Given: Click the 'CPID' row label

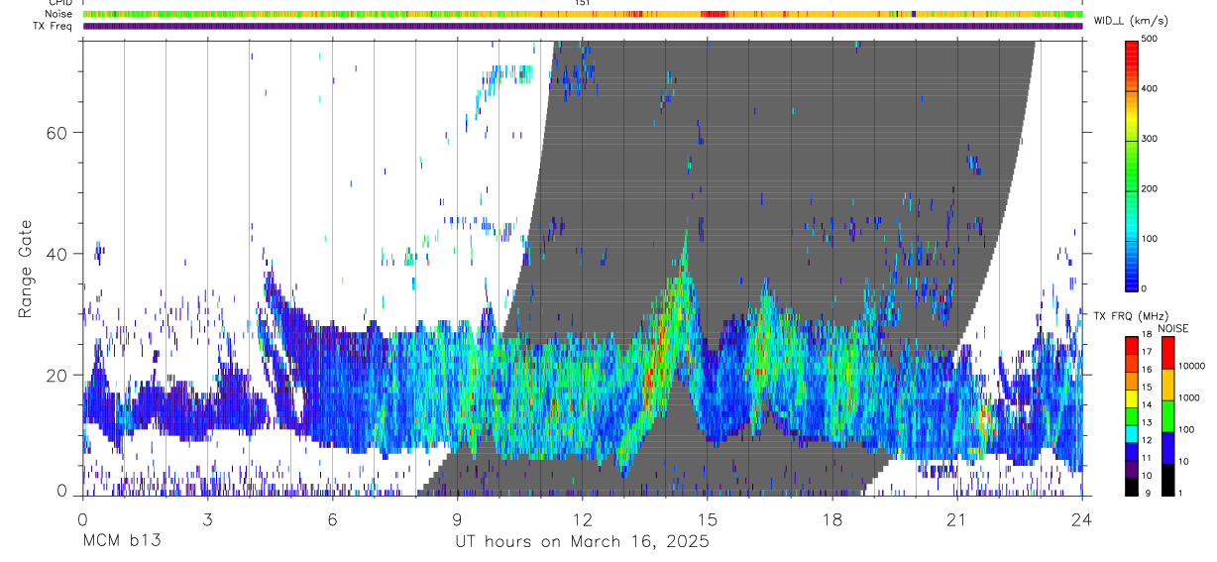Looking at the screenshot, I should (x=58, y=3).
